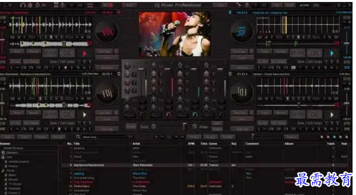Click the CUE button on deck C
This screenshot has height=195, width=356.
pyautogui.click(x=67, y=114)
